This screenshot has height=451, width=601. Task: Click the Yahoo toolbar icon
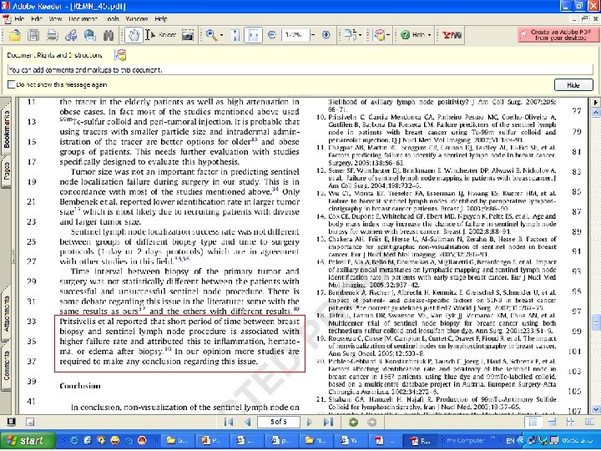click(x=452, y=35)
